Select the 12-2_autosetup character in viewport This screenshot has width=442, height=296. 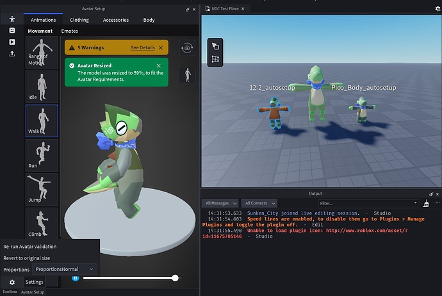tap(274, 113)
